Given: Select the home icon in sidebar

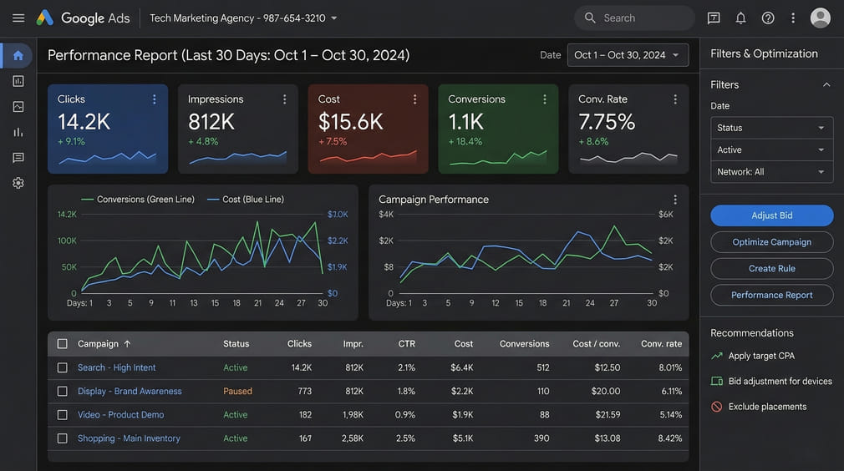Looking at the screenshot, I should coord(18,56).
